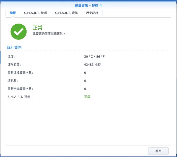Viewport: 177px width, 157px height.
Task: Go to the 歷史記錄 tab
Action: [92, 13]
